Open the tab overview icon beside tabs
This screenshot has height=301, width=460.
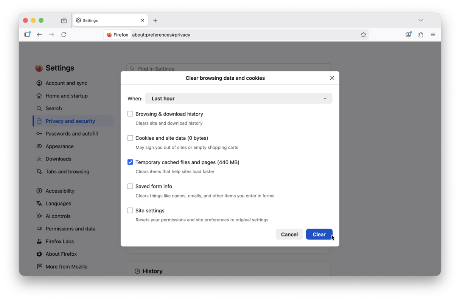[64, 20]
